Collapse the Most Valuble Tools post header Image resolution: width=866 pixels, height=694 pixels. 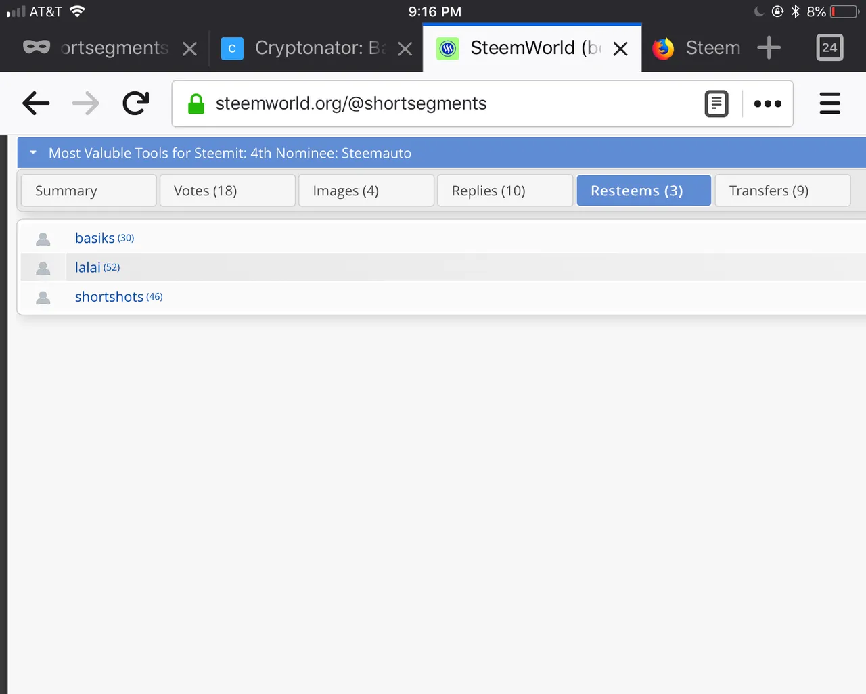click(x=33, y=153)
